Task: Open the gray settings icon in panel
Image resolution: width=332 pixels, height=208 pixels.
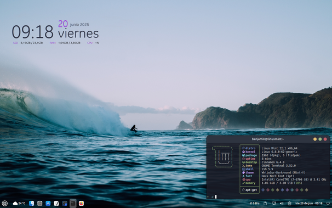Action: 40,204
